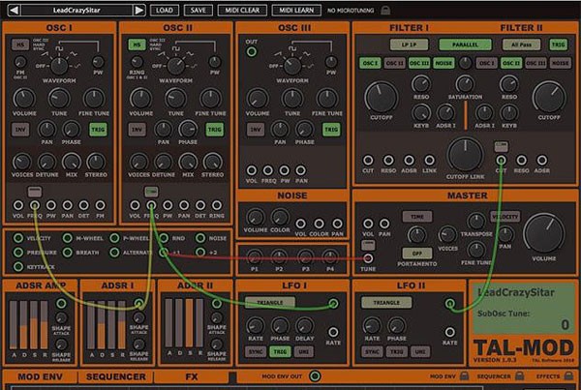Click the CUTOFF LINK knob
The image size is (581, 390).
pos(465,155)
